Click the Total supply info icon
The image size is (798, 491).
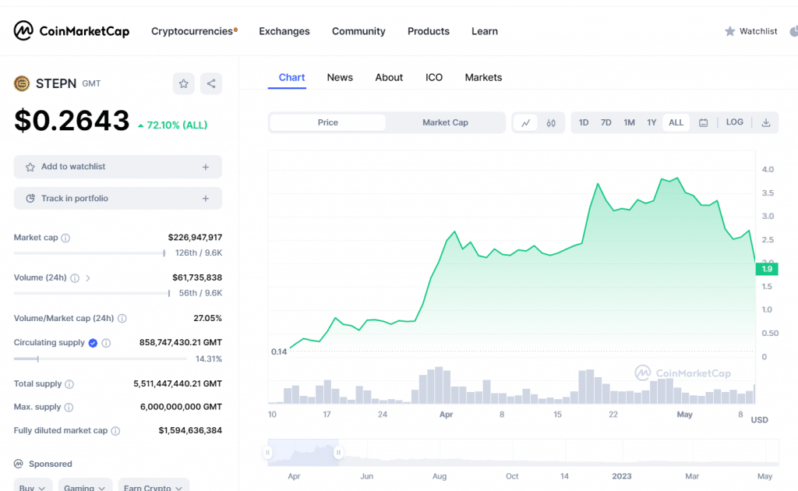(69, 384)
